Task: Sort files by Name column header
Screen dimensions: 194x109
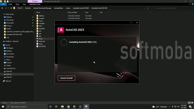Action: coord(38,12)
